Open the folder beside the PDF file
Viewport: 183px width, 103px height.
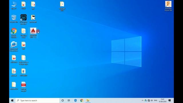click(x=14, y=86)
